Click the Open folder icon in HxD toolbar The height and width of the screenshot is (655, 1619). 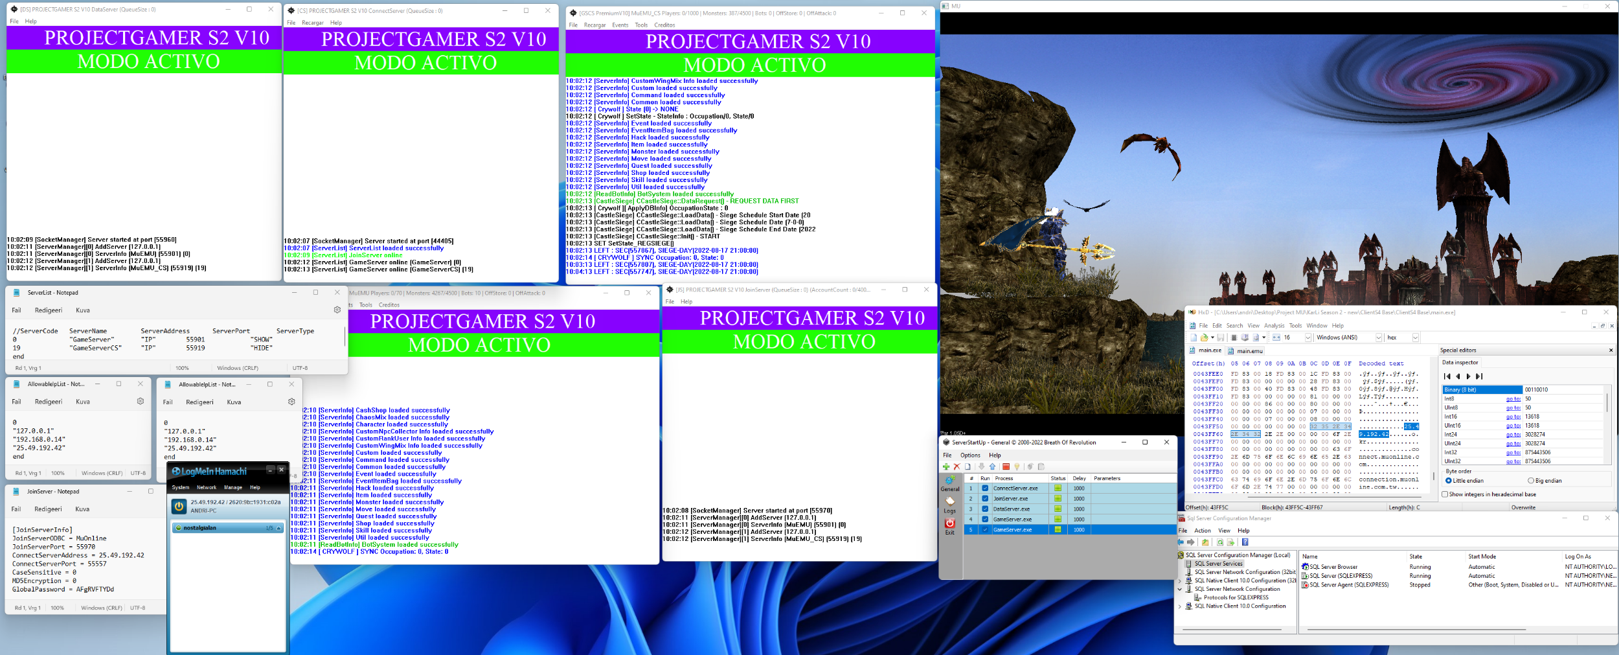click(x=1205, y=338)
